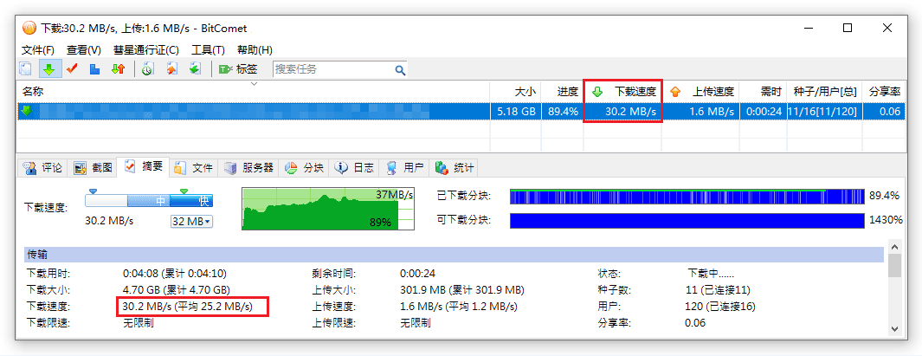Open the 工具(T) menu

[x=208, y=50]
